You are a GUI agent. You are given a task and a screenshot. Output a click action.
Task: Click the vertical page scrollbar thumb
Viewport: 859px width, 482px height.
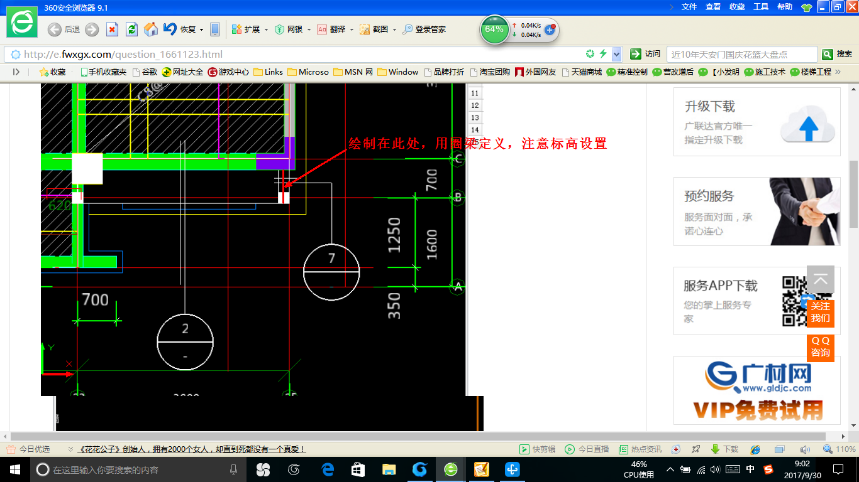click(853, 194)
